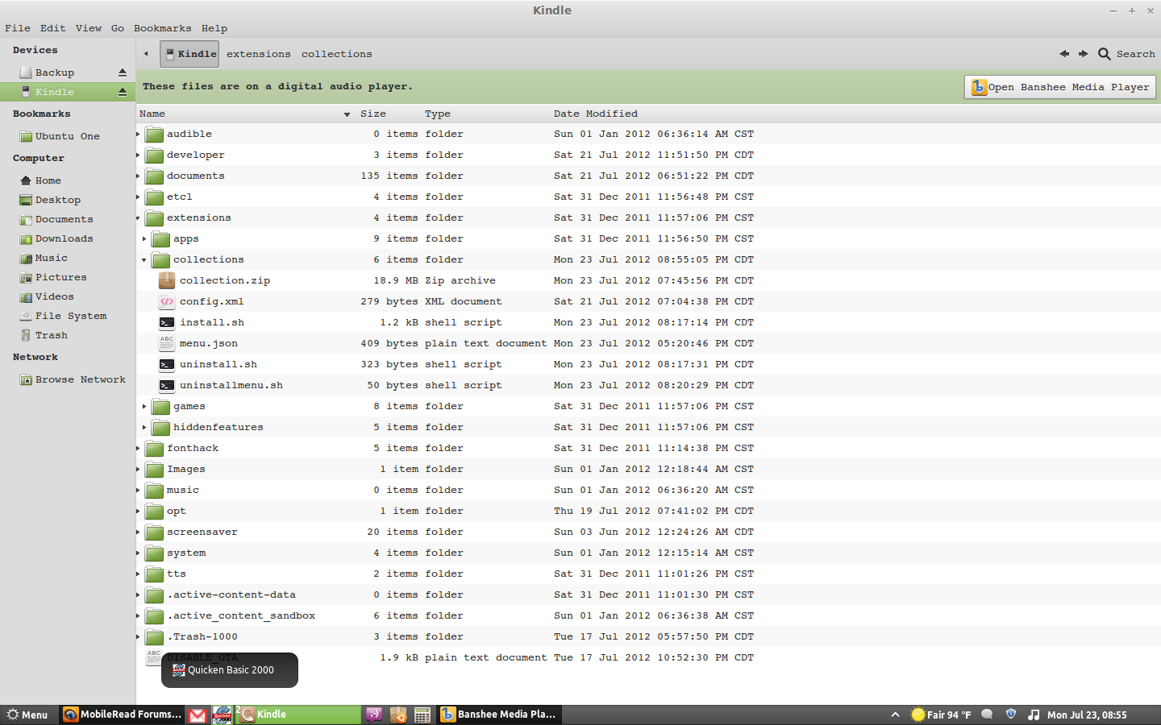Expand the screensaver folder

click(x=139, y=532)
